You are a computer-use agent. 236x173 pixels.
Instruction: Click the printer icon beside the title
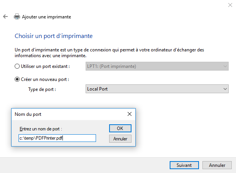pos(17,17)
